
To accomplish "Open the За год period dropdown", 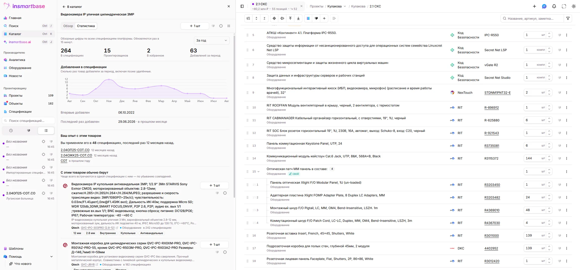I will coord(211,40).
